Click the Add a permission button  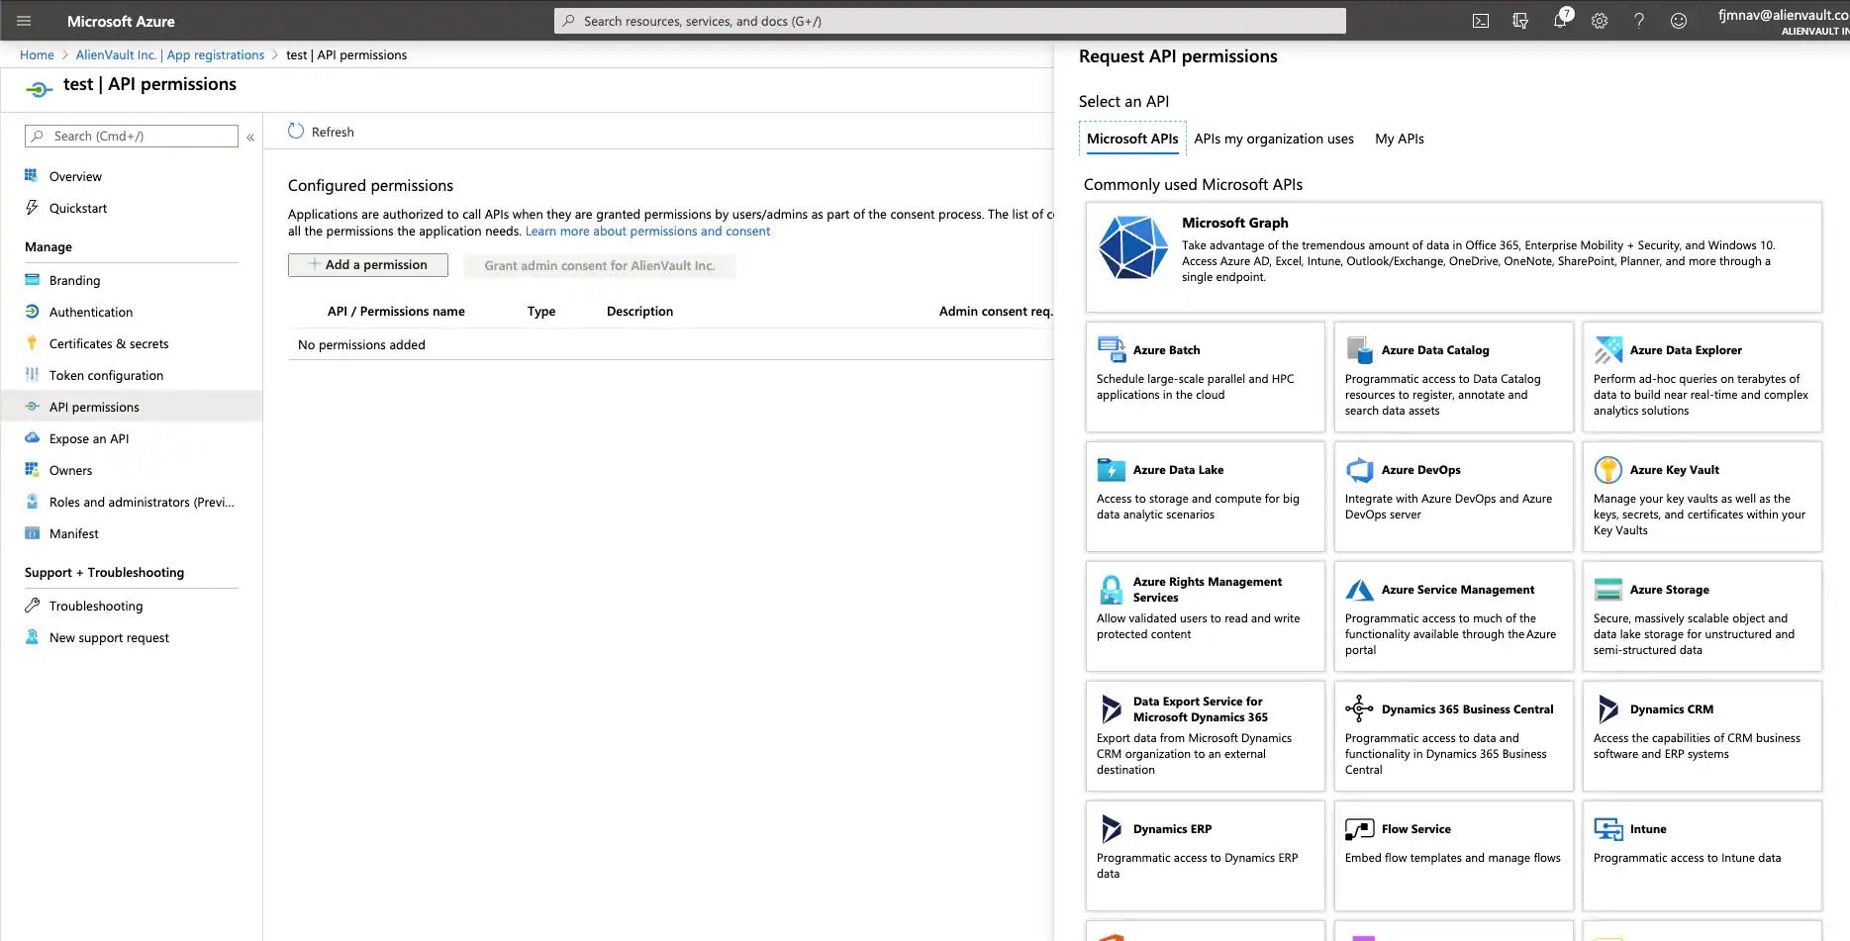tap(368, 264)
